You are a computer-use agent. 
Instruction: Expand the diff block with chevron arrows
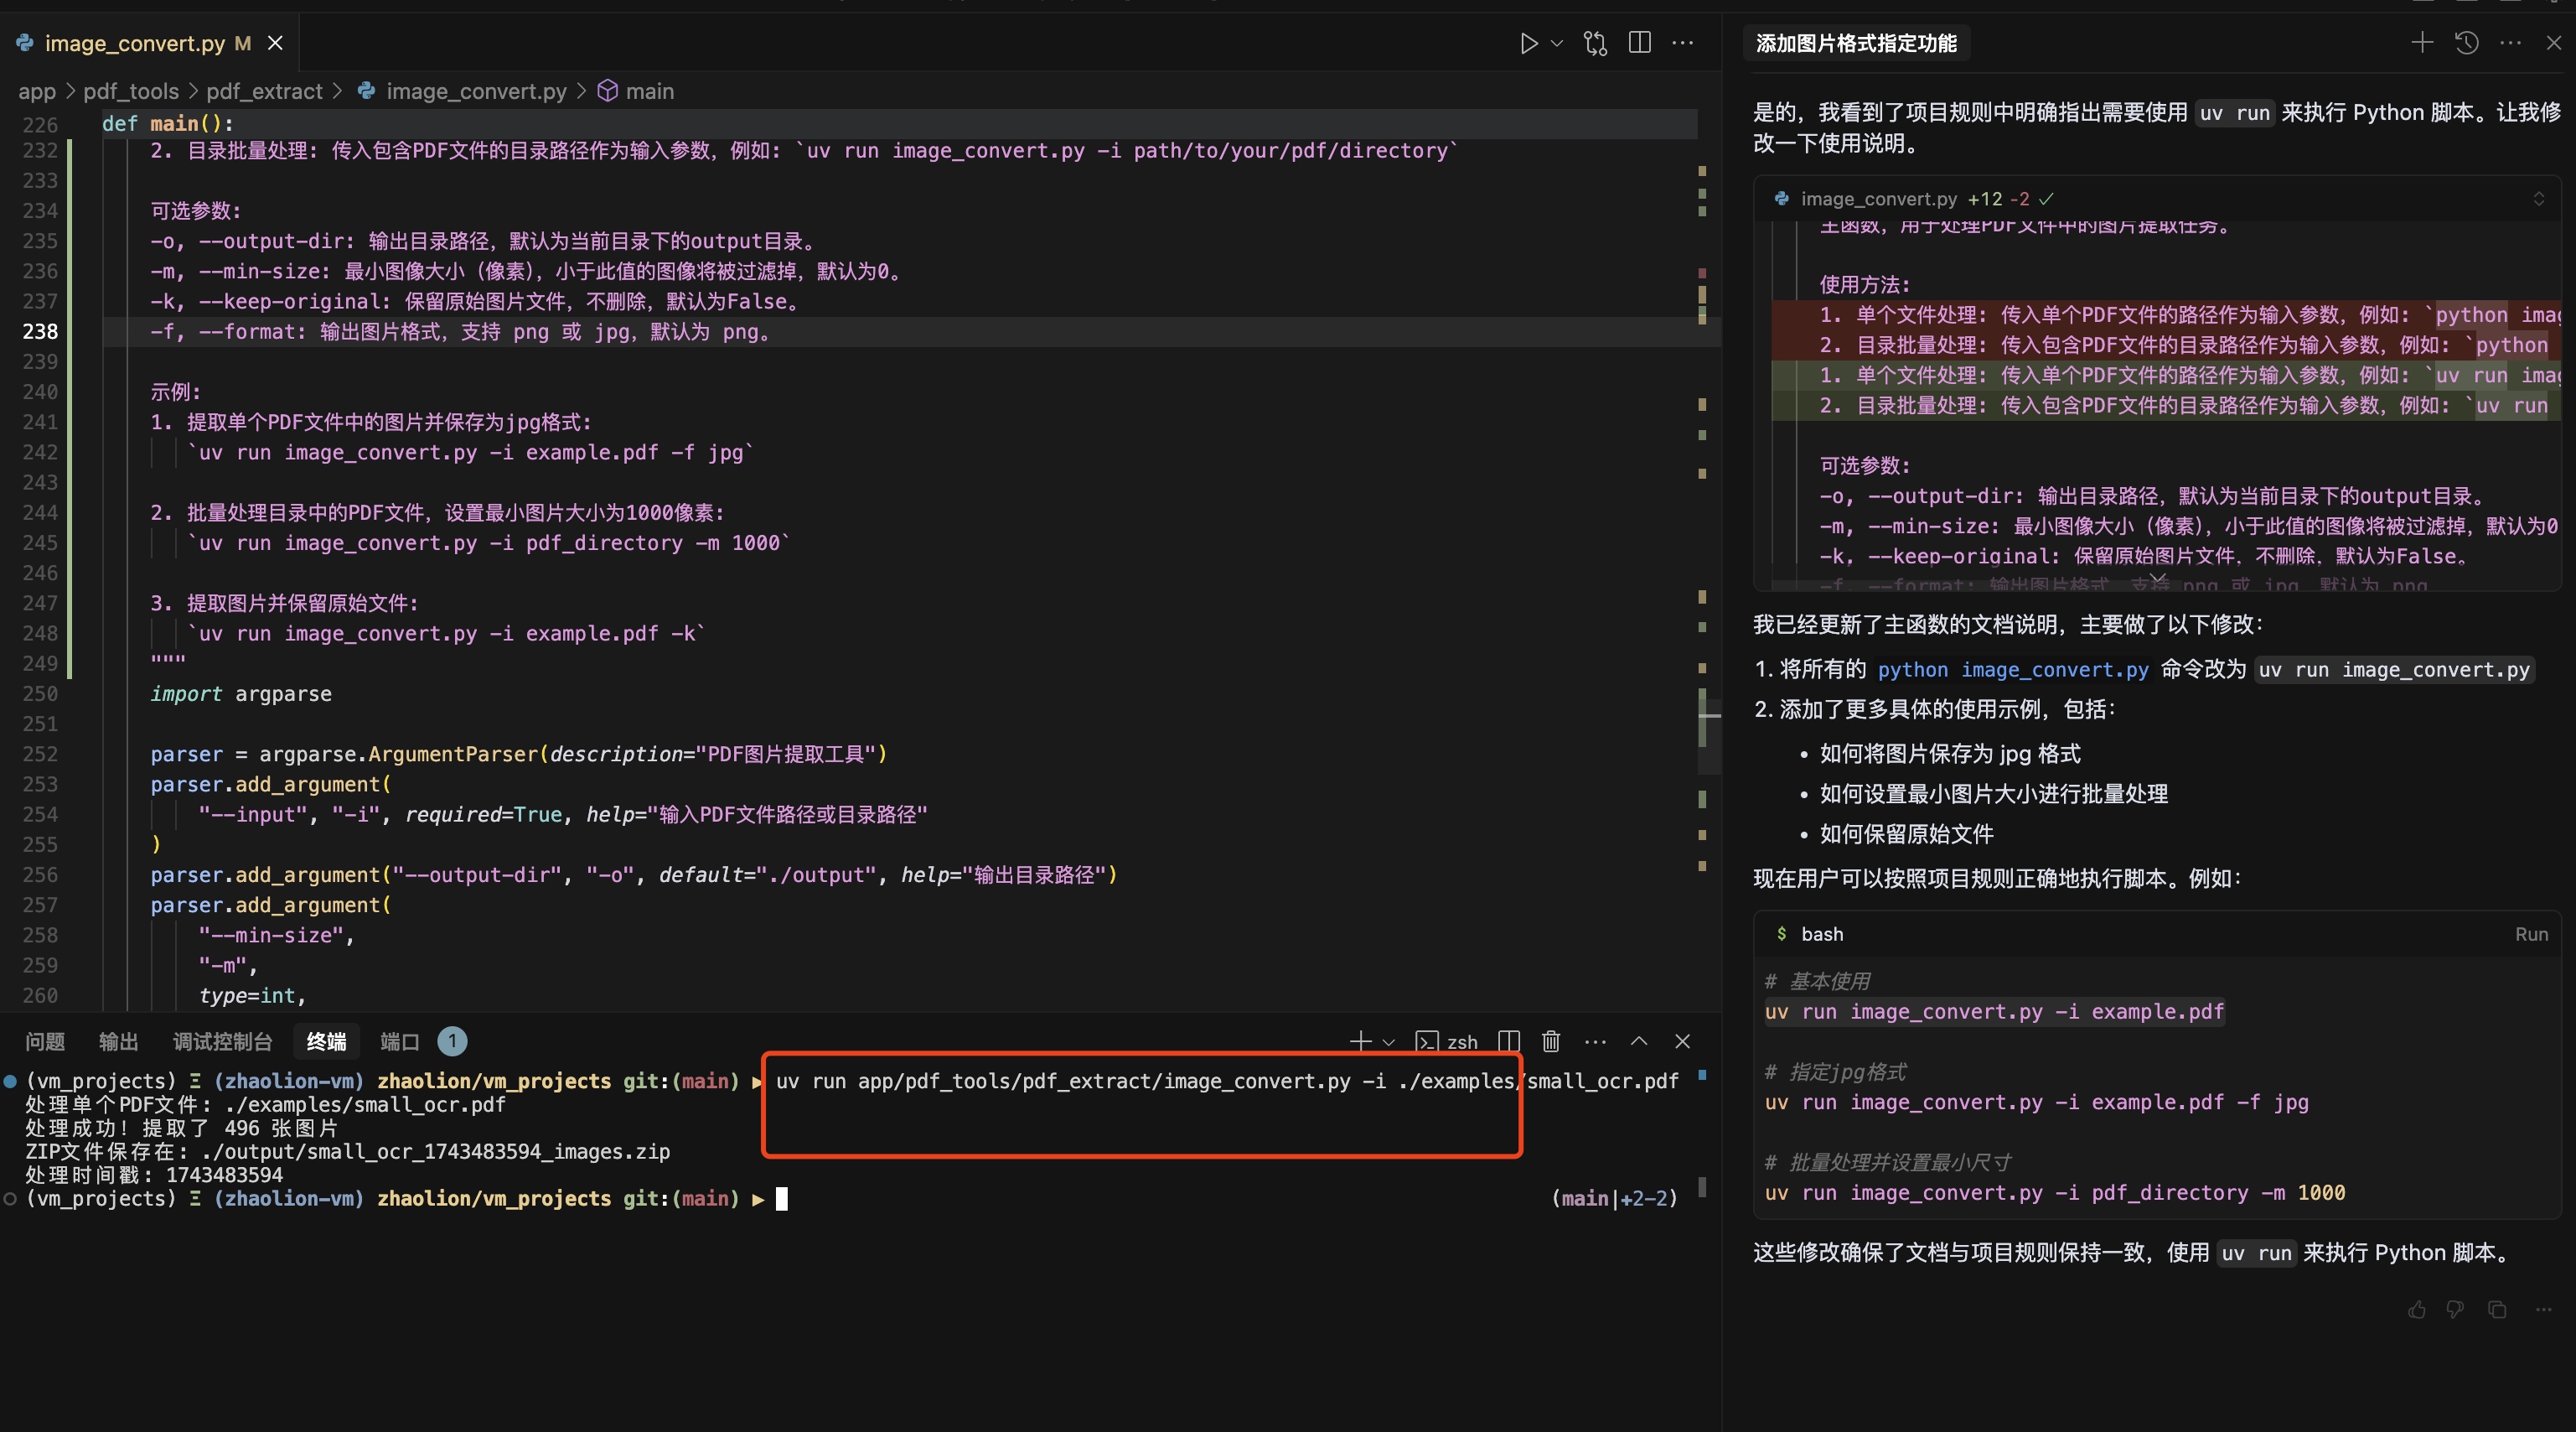pos(2538,200)
